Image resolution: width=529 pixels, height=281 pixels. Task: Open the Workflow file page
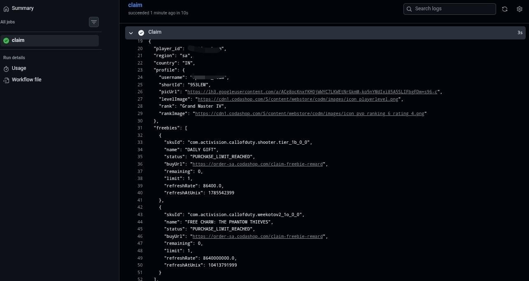[26, 80]
